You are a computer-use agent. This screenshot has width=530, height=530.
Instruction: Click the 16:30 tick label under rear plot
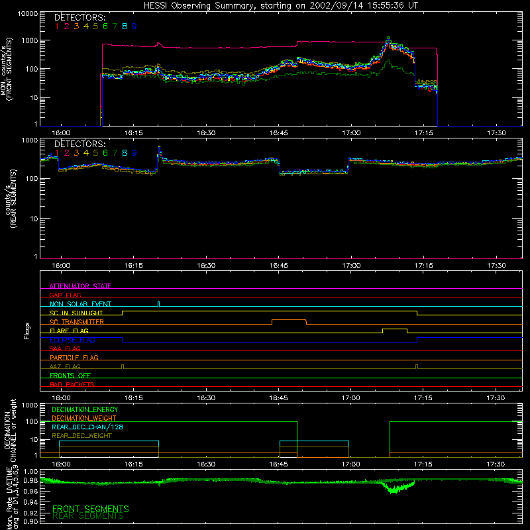pyautogui.click(x=206, y=266)
